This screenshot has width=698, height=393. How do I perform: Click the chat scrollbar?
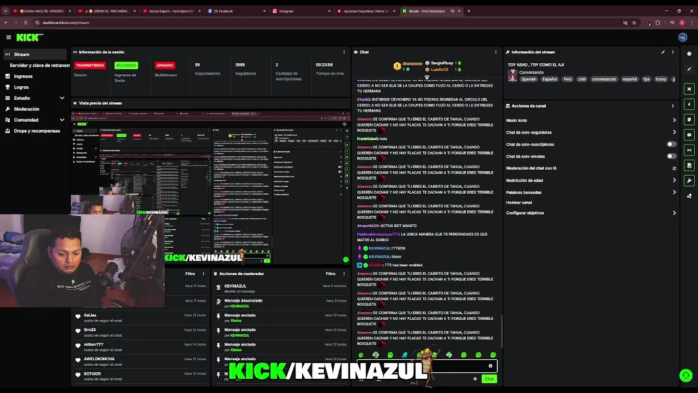tap(502, 331)
